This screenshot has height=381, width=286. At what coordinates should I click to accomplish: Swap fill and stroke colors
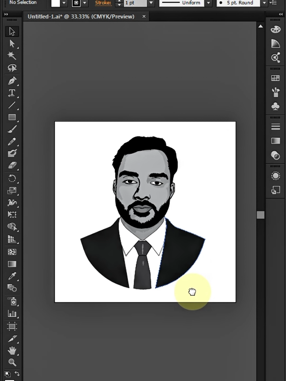tap(17, 373)
